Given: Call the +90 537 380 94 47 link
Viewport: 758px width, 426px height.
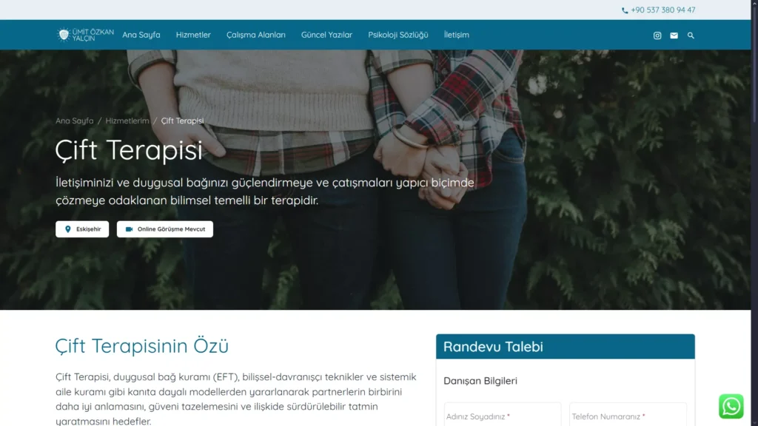Looking at the screenshot, I should (x=663, y=10).
